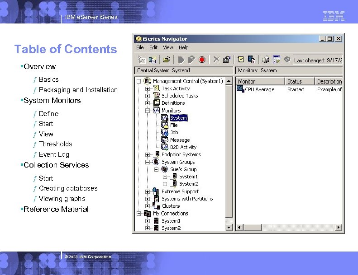The width and height of the screenshot is (358, 275).
Task: Select the highlighted System monitor item
Action: coord(178,118)
